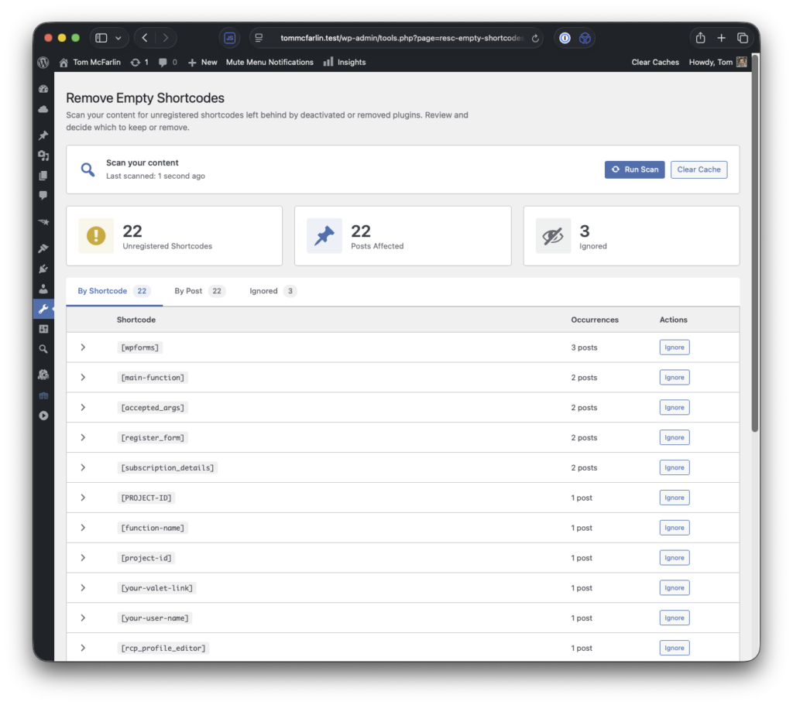Ignore the [main-function] shortcode

[x=674, y=378]
